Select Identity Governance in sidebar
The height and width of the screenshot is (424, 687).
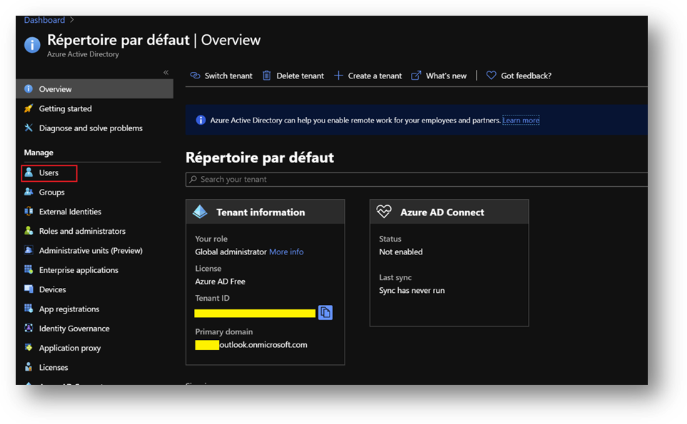click(x=74, y=329)
